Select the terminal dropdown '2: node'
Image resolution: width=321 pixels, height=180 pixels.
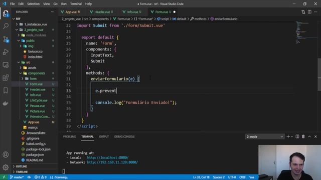[x=264, y=136]
